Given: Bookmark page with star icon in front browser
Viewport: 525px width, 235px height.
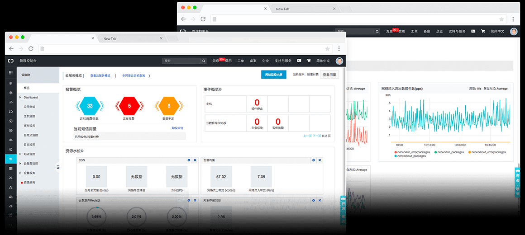Looking at the screenshot, I should 327,49.
